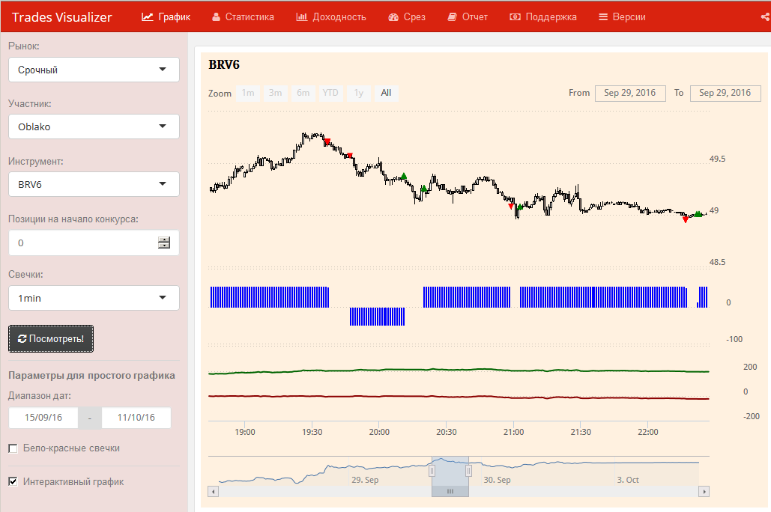
Task: Click the left handle of the navigator range
Action: [432, 471]
